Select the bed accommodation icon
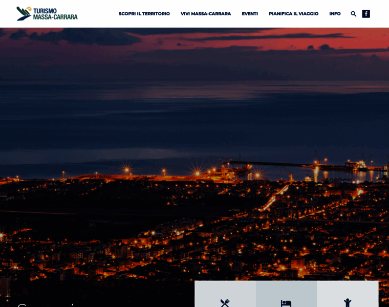 [x=286, y=303]
